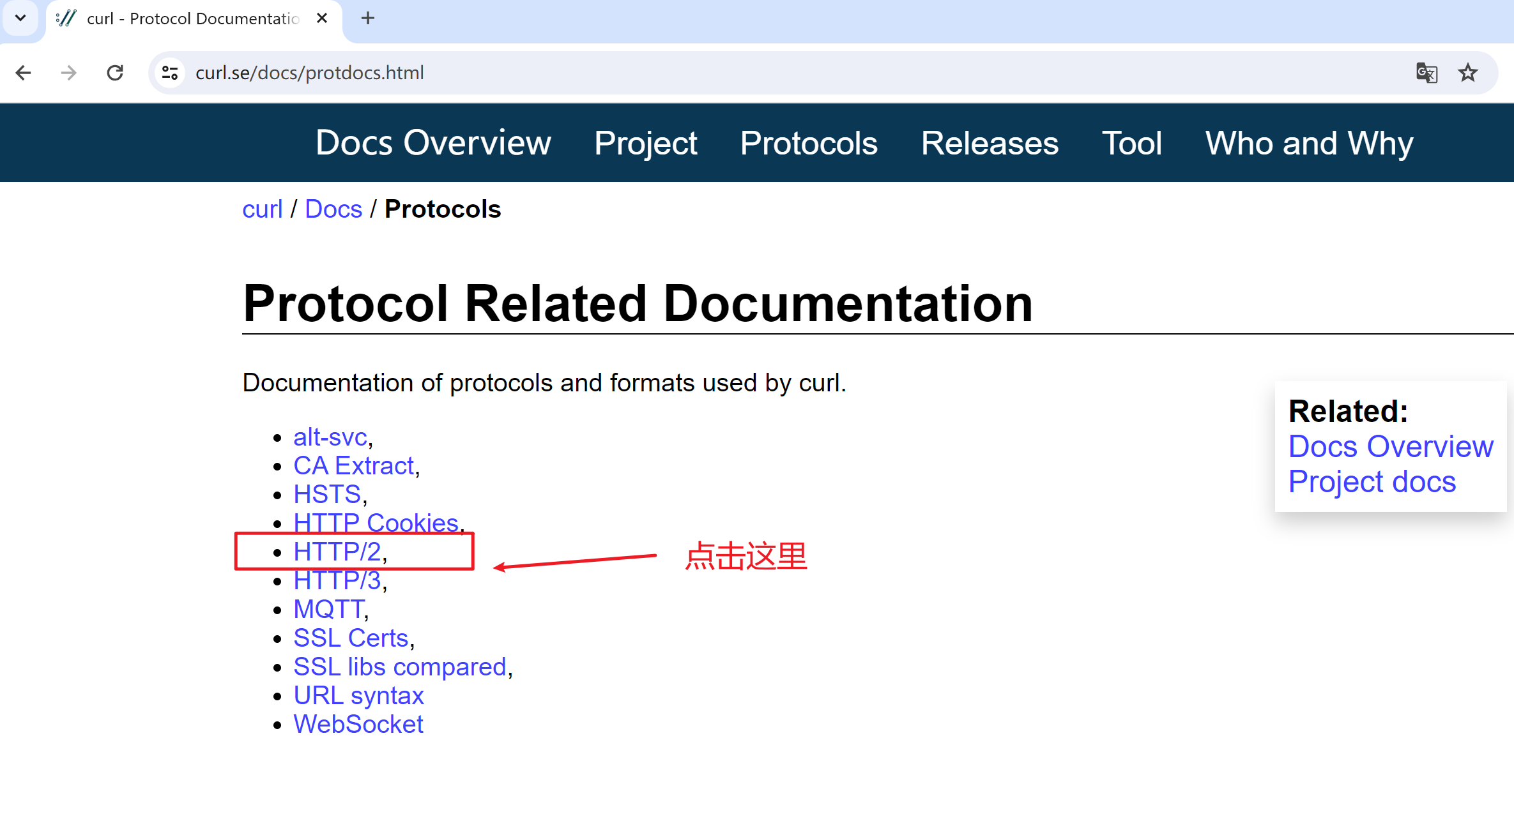Image resolution: width=1514 pixels, height=828 pixels.
Task: Open the tab search dropdown arrow
Action: (x=20, y=19)
